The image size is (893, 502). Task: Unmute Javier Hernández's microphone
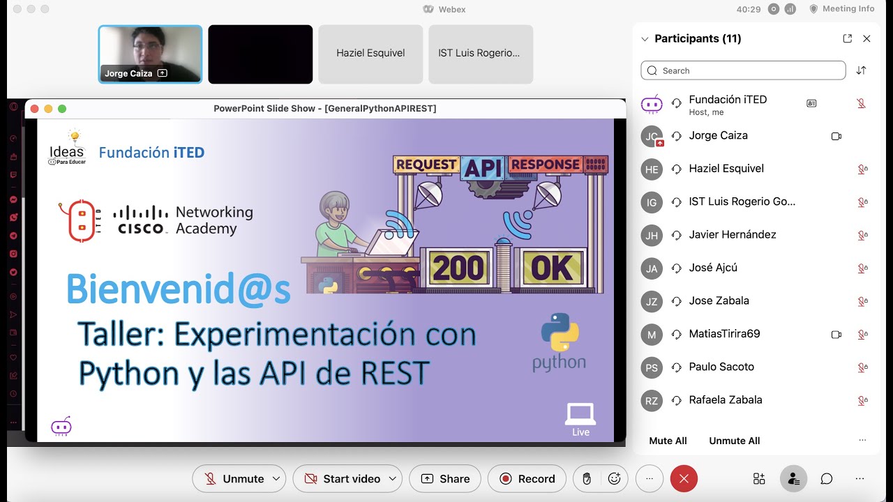click(x=862, y=235)
